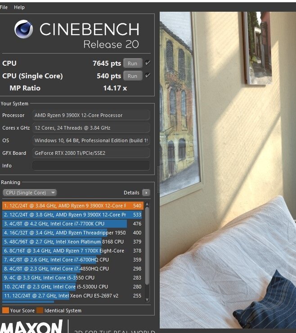This screenshot has height=333, width=296.
Task: Click the MP Ratio value 14.17 x
Action: (115, 88)
